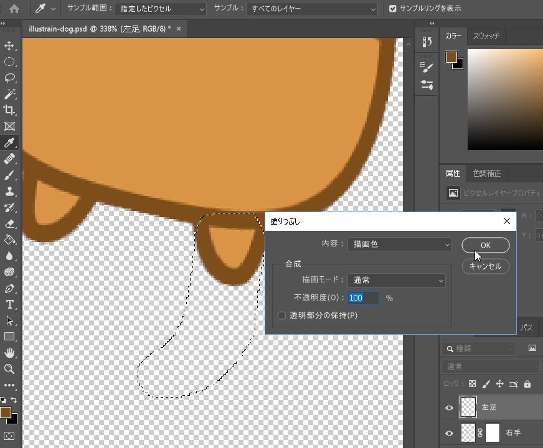Click OK in the 塗りつぶし dialog
The image size is (543, 448).
(485, 245)
